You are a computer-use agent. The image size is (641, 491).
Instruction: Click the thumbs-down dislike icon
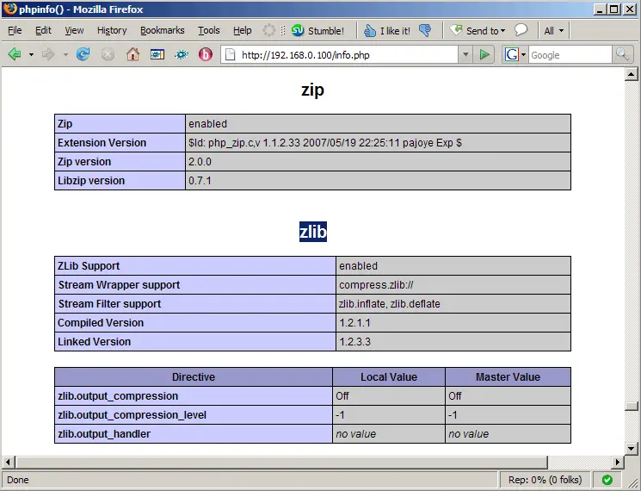[425, 30]
